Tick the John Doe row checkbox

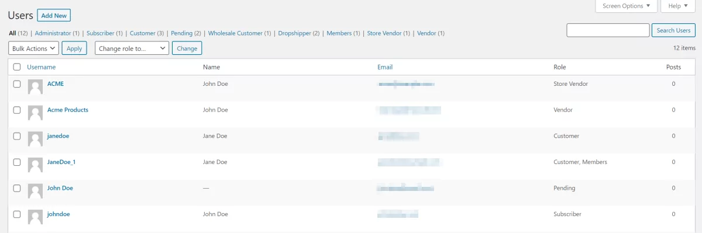coord(17,188)
